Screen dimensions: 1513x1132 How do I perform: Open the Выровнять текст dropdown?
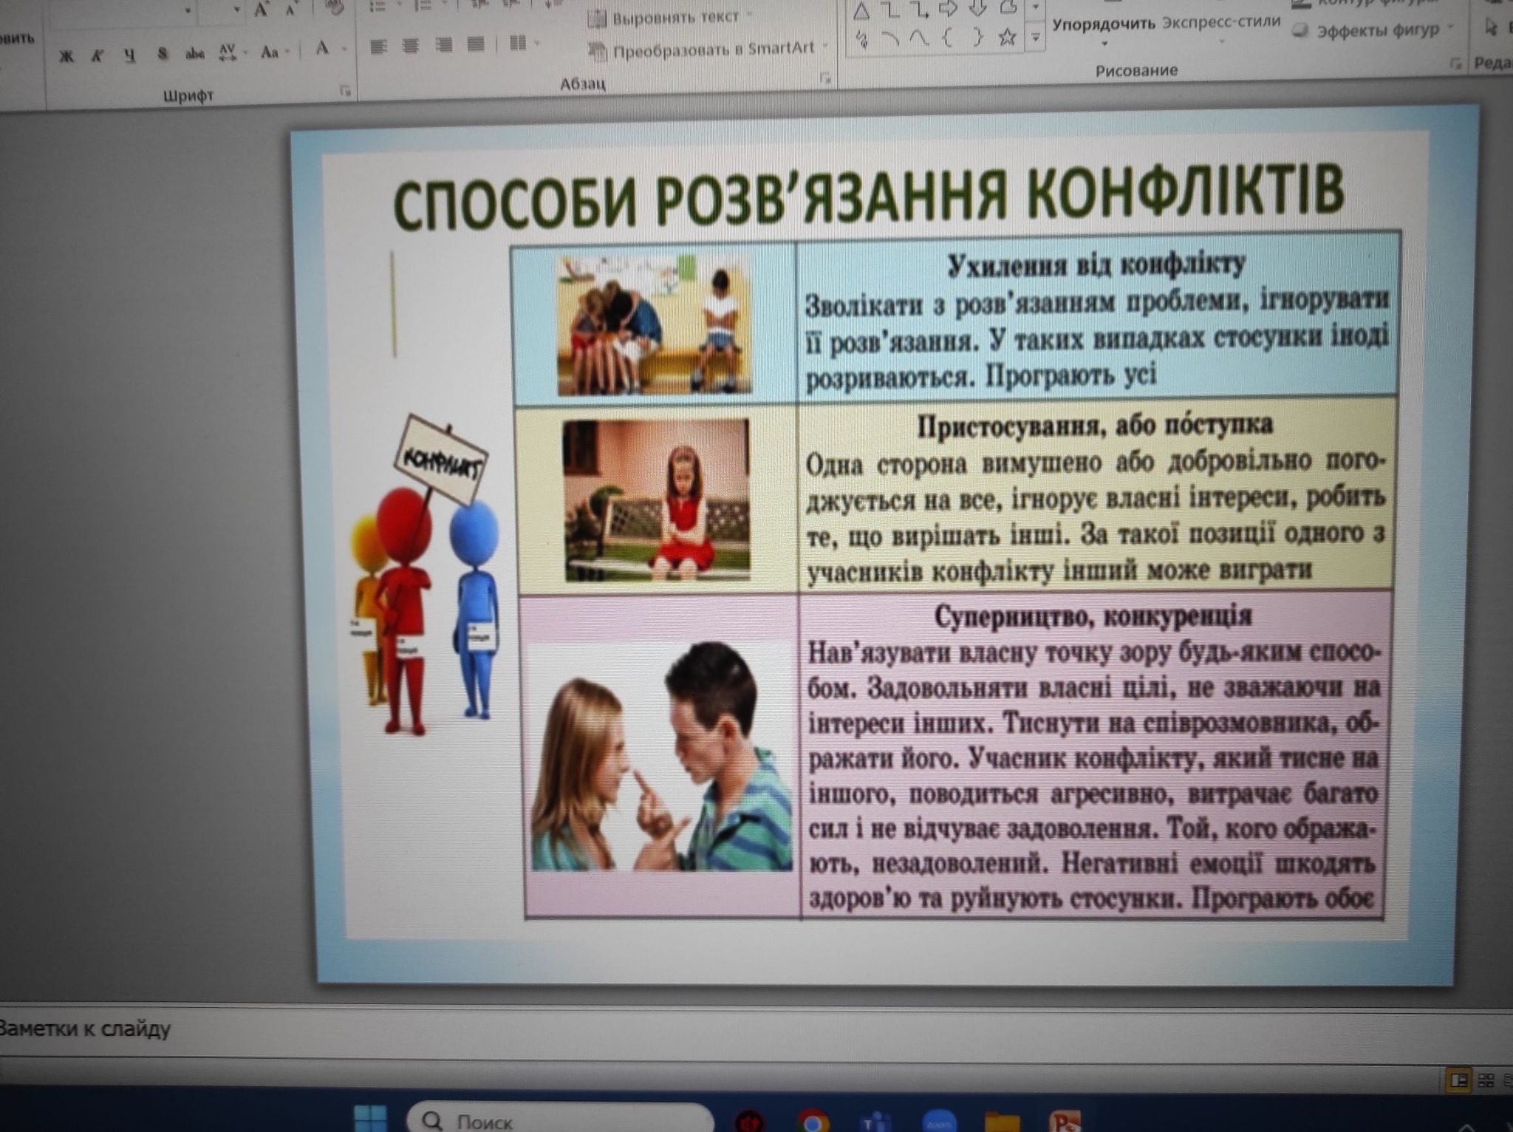[x=675, y=17]
